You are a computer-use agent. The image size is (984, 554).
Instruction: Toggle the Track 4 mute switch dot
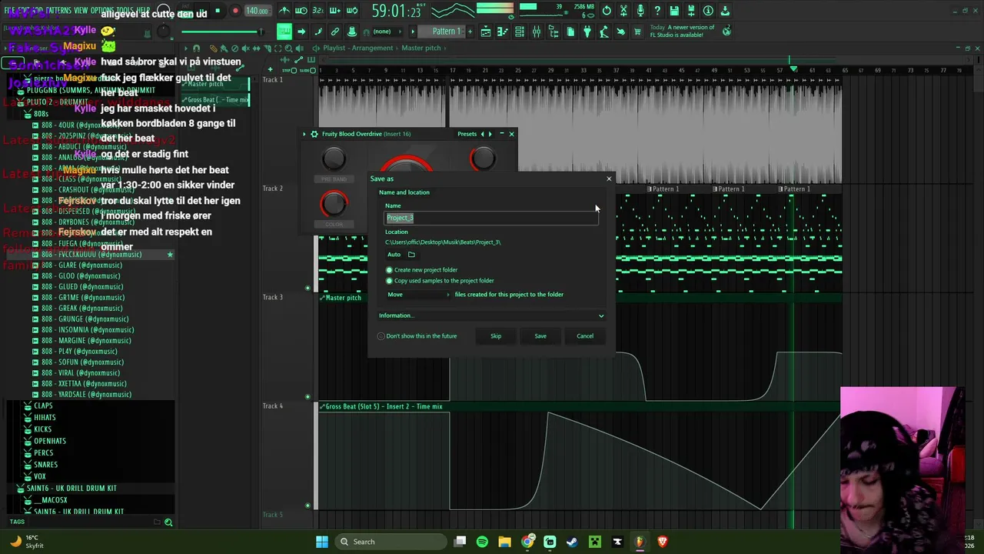[308, 506]
